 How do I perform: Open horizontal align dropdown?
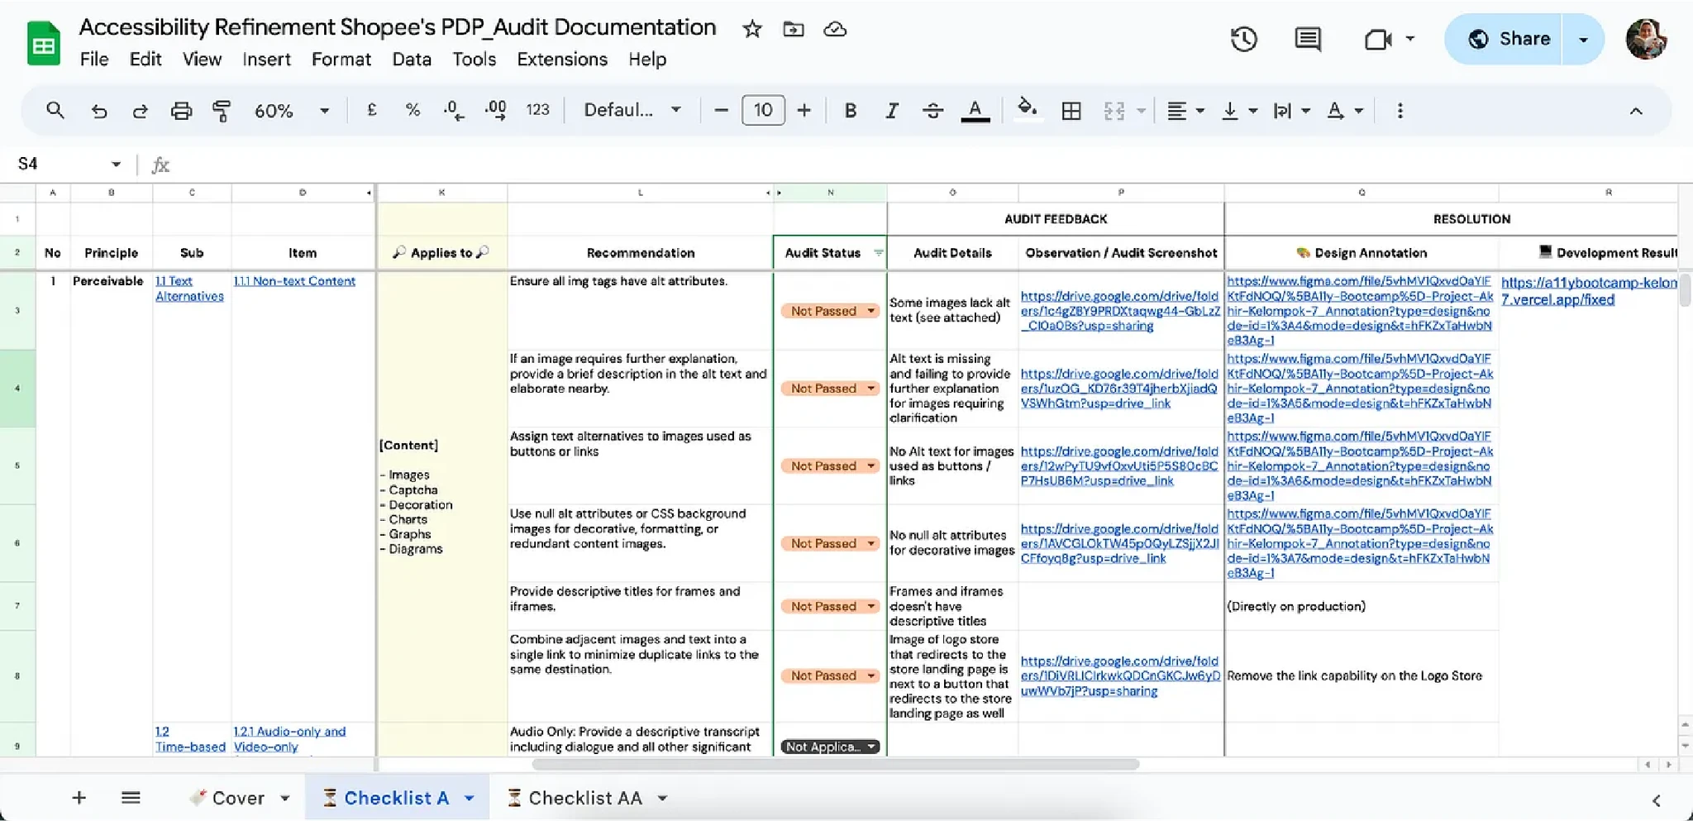coord(1185,110)
